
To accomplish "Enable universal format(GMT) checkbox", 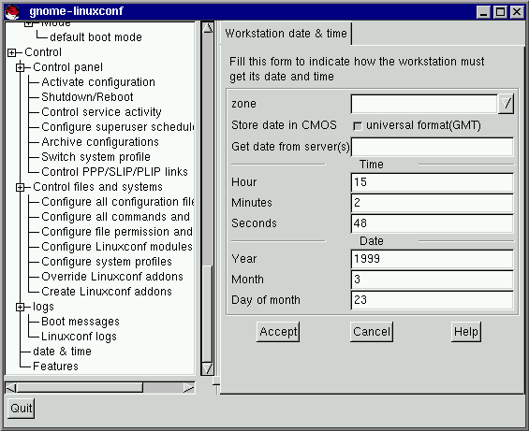I will coord(358,126).
